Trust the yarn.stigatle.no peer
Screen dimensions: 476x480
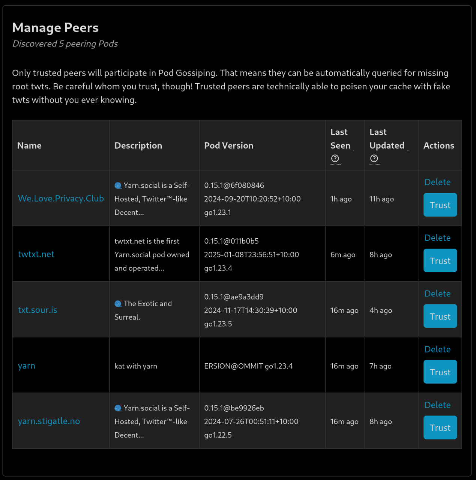tap(440, 427)
